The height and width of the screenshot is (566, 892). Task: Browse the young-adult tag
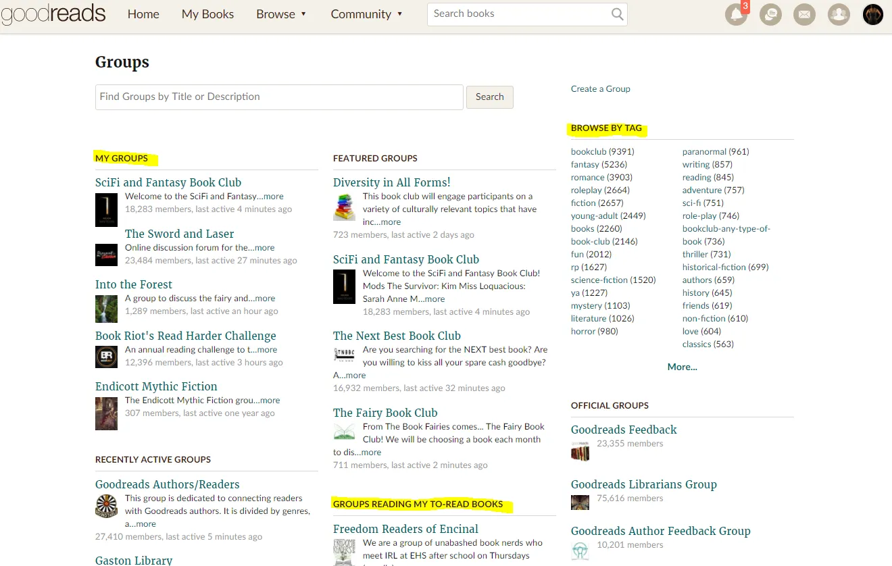coord(595,216)
